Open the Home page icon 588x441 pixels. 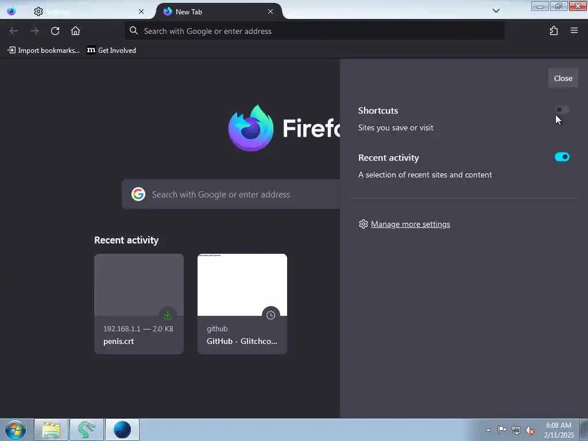[75, 31]
